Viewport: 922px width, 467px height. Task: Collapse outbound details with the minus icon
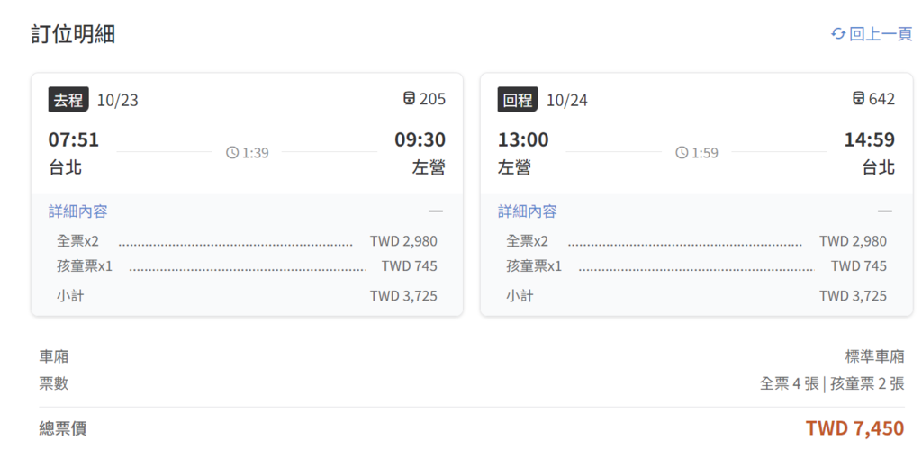click(436, 211)
